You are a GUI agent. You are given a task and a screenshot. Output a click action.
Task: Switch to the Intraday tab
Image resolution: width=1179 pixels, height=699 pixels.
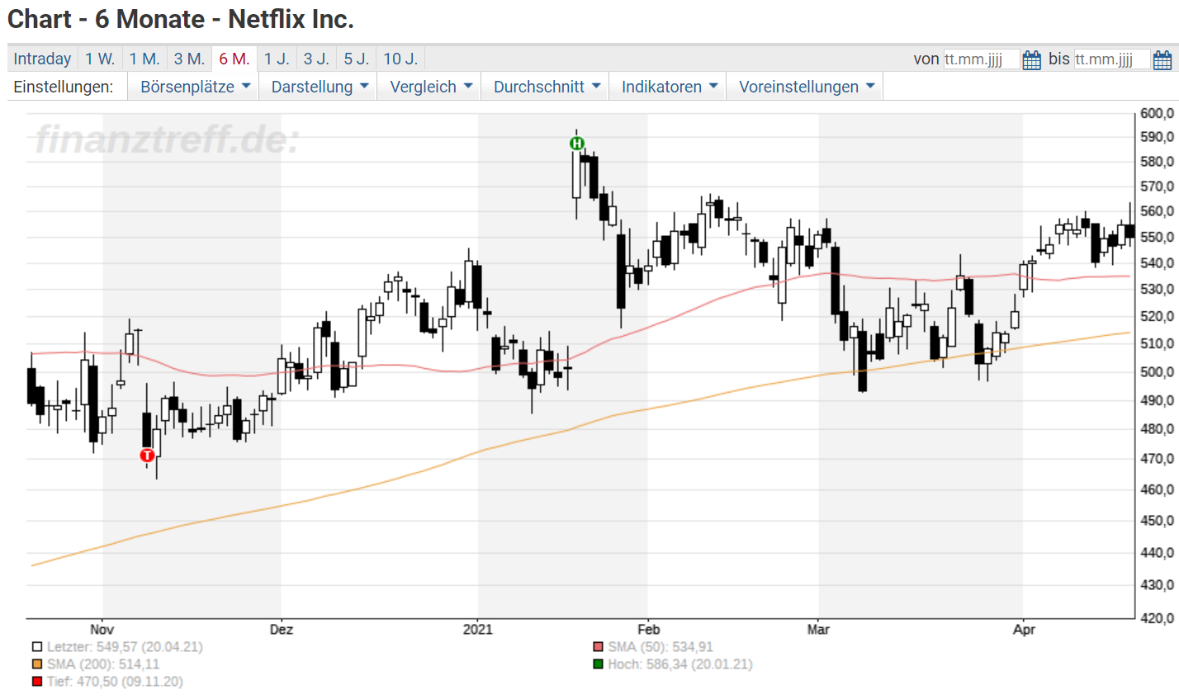click(42, 59)
